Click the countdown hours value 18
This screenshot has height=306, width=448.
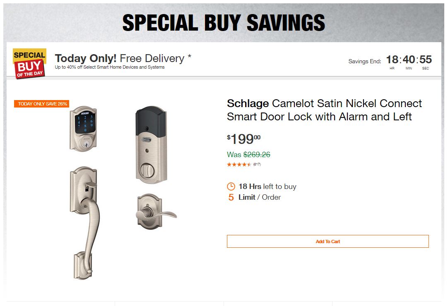[x=392, y=60]
